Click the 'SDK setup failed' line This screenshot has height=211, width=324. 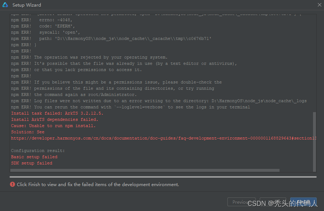coord(32,163)
